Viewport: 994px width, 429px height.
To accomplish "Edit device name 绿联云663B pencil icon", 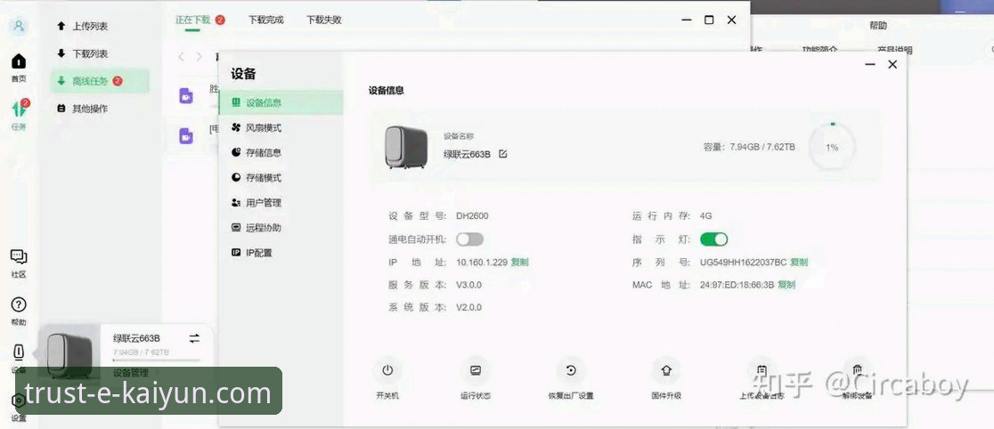I will click(502, 154).
